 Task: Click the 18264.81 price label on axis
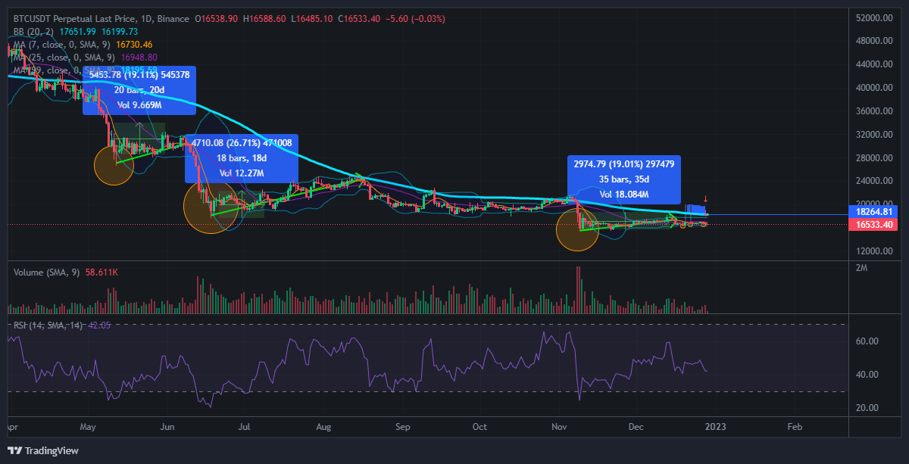[875, 211]
